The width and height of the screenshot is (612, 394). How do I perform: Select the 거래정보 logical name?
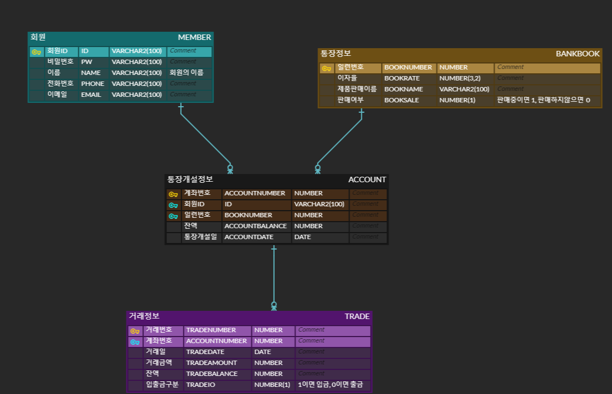tap(144, 316)
